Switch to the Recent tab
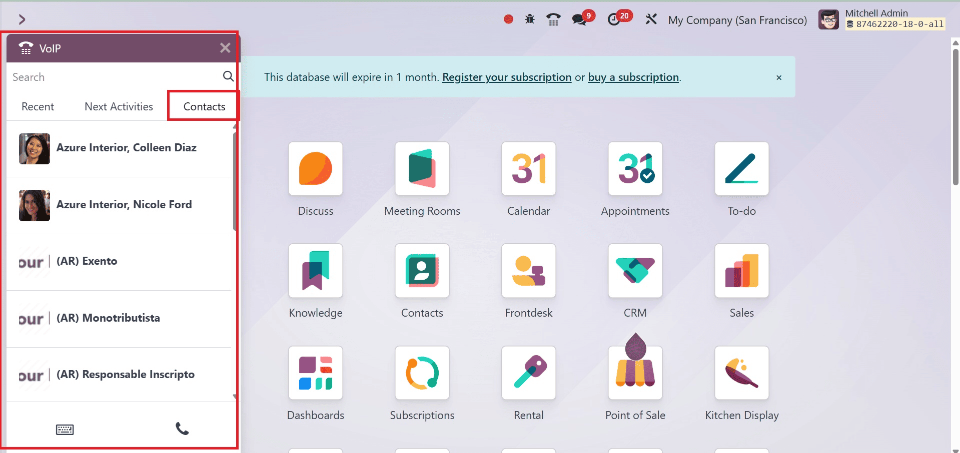This screenshot has height=453, width=960. (38, 106)
